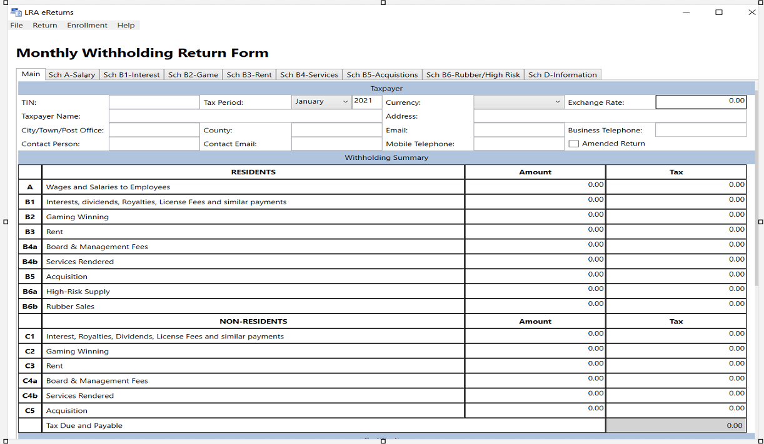Open the Help menu
The image size is (764, 444).
pos(126,26)
